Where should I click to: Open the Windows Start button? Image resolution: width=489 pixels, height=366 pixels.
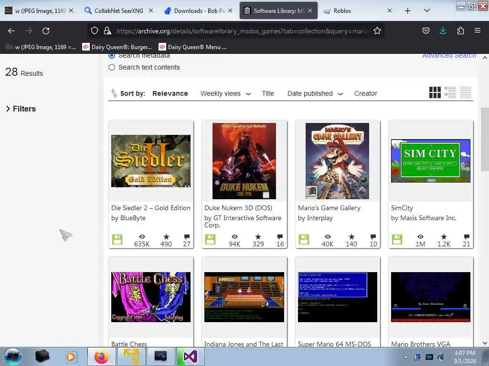point(13,356)
